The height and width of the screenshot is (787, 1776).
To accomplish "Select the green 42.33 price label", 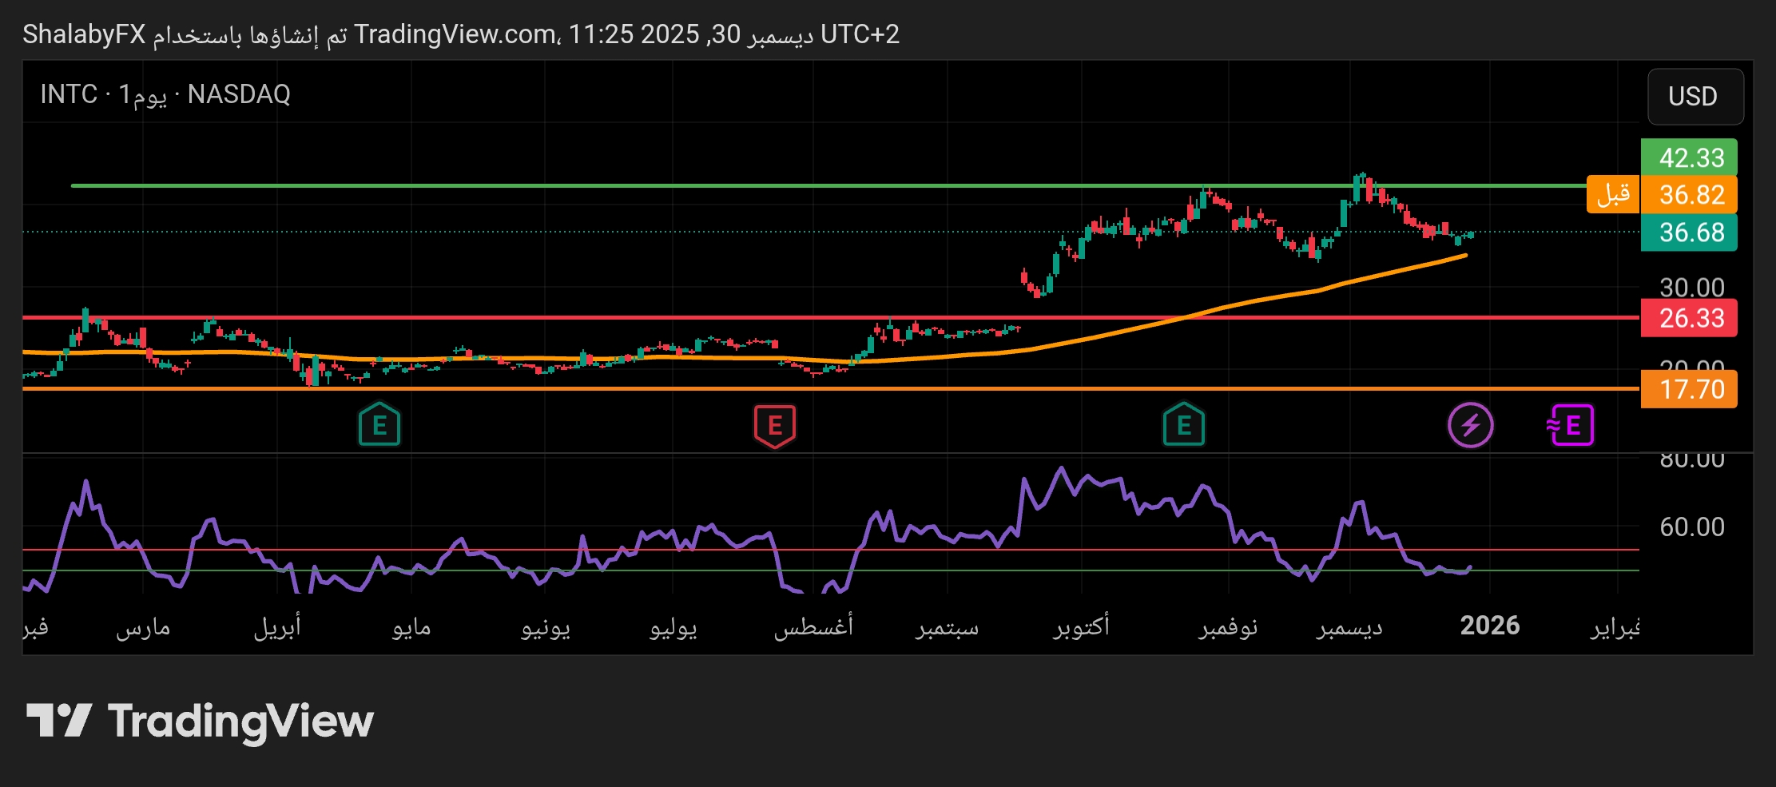I will [1689, 157].
